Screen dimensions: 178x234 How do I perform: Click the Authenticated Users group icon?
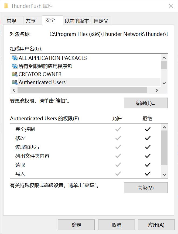click(15, 82)
